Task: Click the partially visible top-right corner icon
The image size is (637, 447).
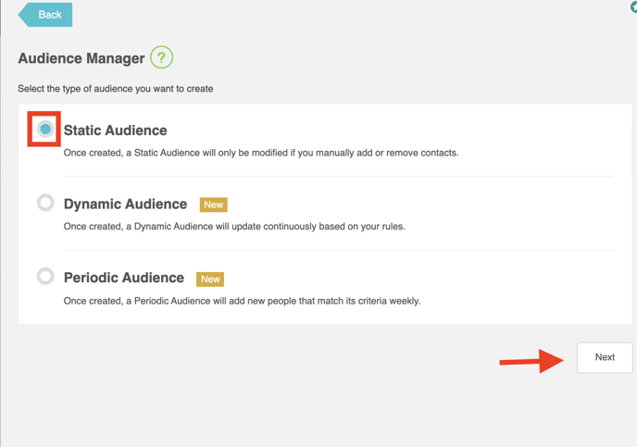Action: [633, 6]
